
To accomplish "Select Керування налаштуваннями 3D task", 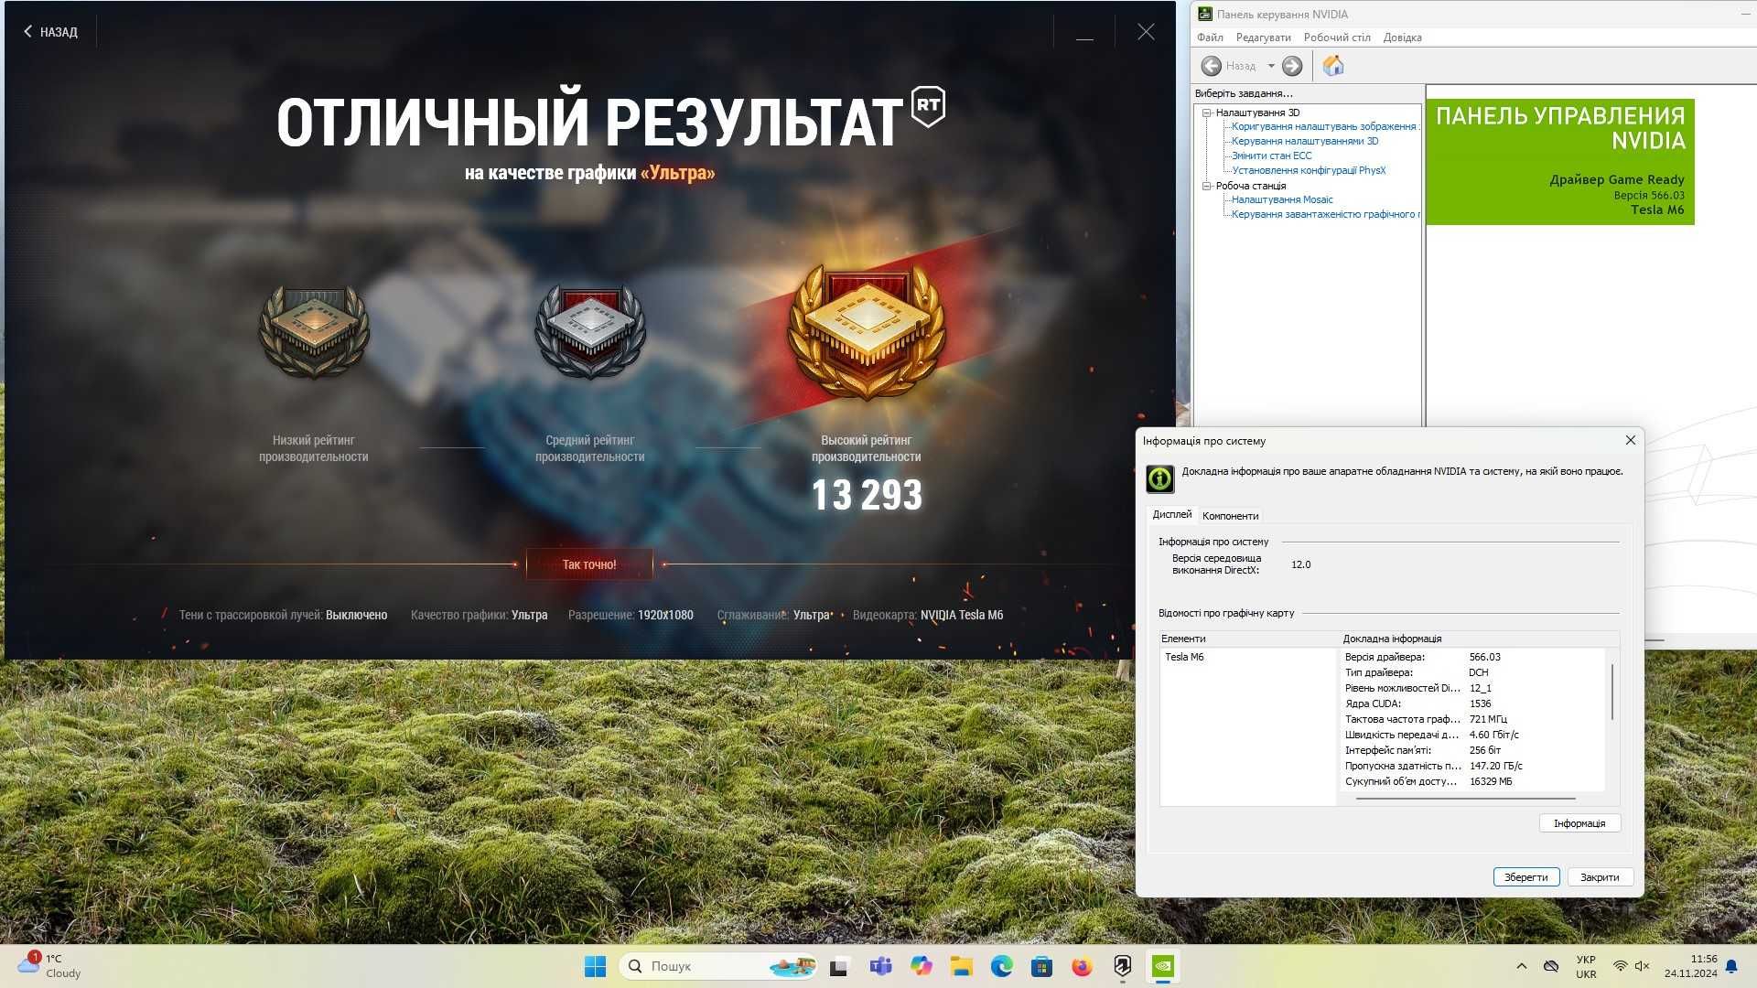I will click(x=1305, y=141).
